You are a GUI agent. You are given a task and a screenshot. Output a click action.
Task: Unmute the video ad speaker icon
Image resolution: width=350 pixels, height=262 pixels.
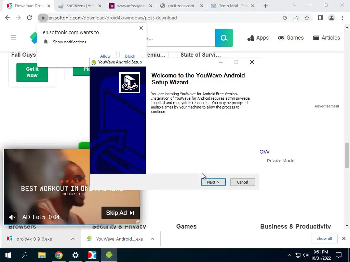coord(12,217)
